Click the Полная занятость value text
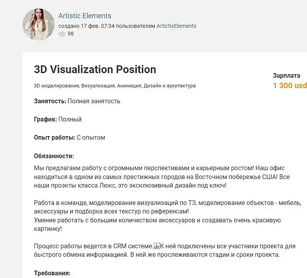The height and width of the screenshot is (278, 307). (94, 101)
